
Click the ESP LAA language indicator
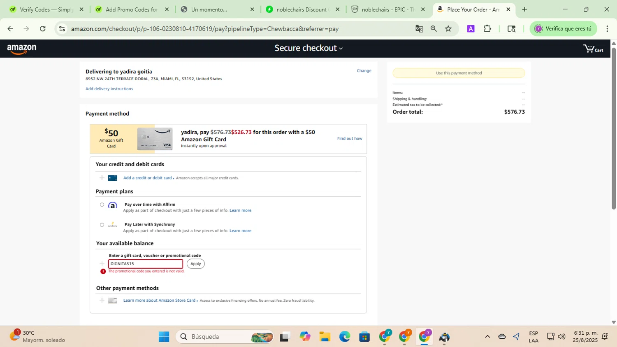coord(533,337)
